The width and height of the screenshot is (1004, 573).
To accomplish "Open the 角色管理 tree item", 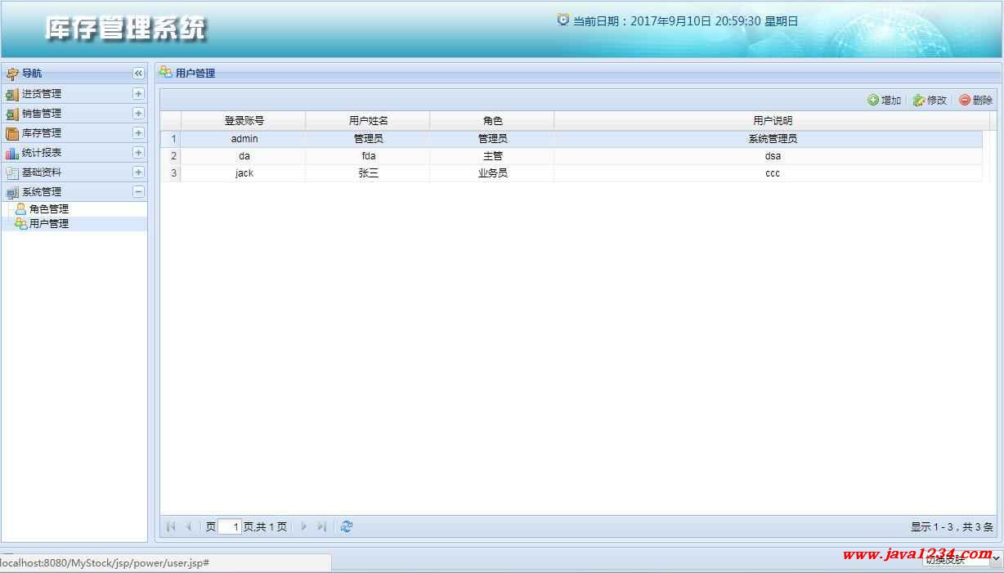I will click(x=49, y=209).
